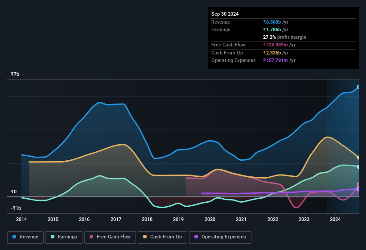Click the 2022 x-axis label

tap(273, 219)
